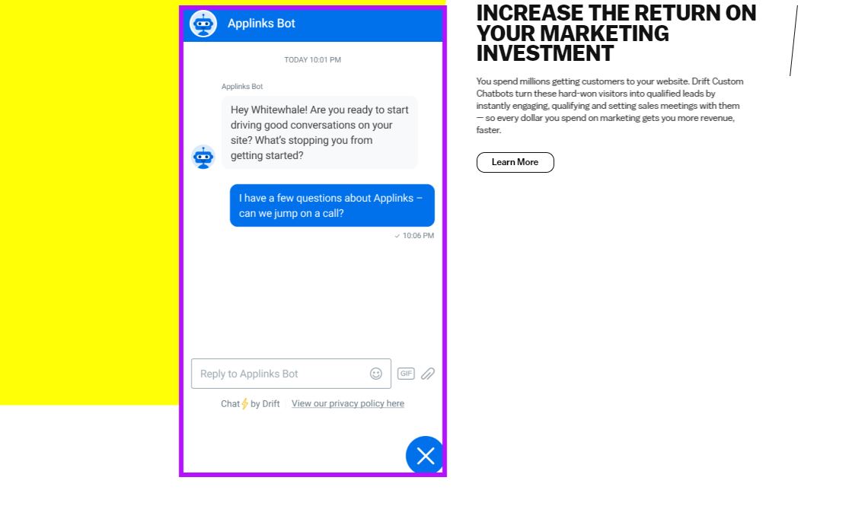This screenshot has width=868, height=506.
Task: Click the 10:06 PM sent time
Action: pyautogui.click(x=418, y=236)
